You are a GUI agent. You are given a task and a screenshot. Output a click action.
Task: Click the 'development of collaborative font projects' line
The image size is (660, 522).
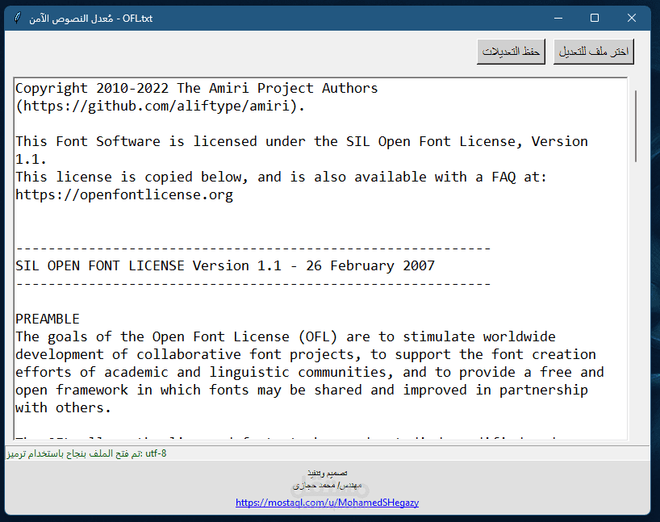(306, 355)
